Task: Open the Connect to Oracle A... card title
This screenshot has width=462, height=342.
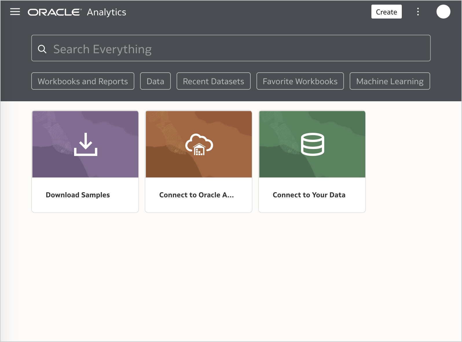Action: coord(197,195)
